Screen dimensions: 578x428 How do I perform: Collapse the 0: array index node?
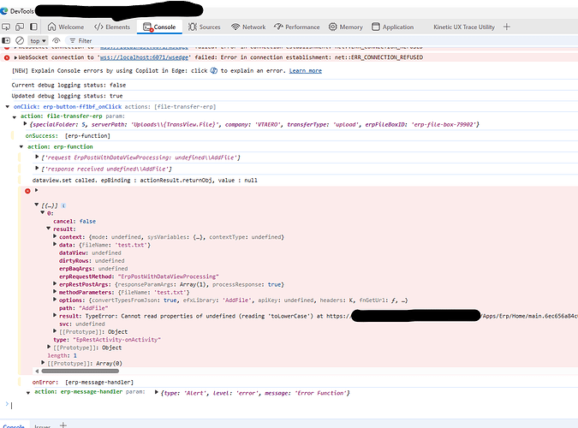click(x=43, y=212)
